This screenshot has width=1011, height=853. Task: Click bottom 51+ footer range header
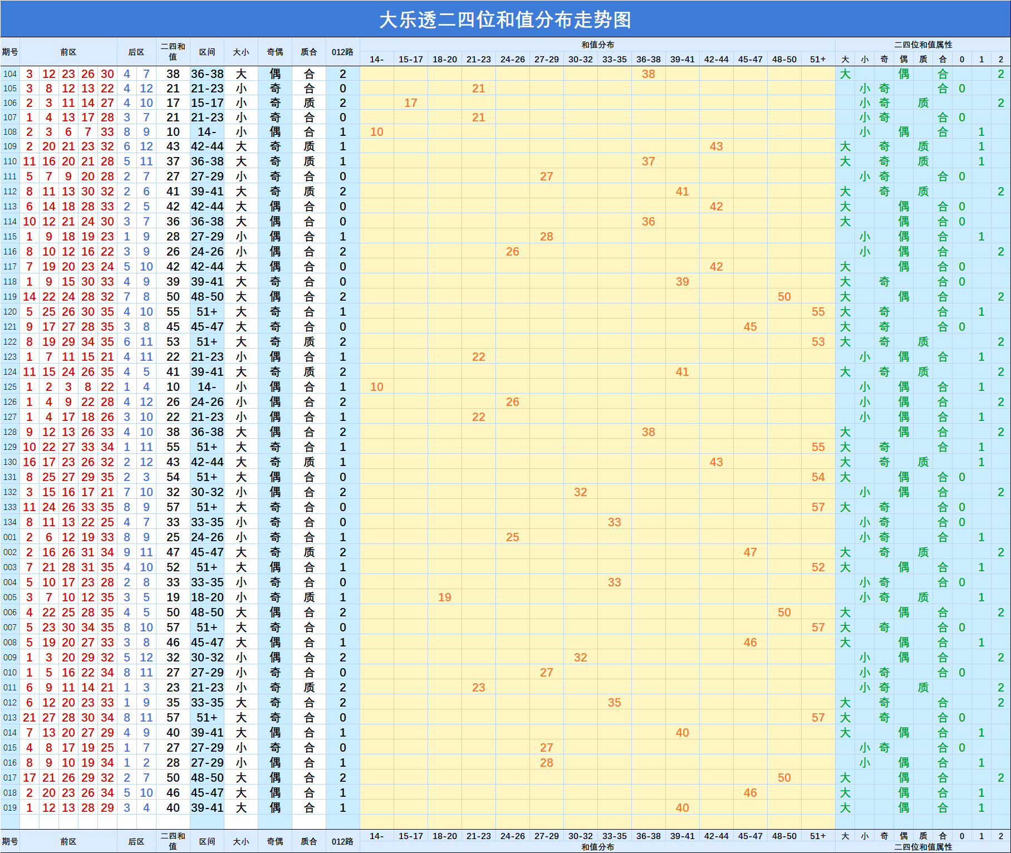pyautogui.click(x=818, y=836)
